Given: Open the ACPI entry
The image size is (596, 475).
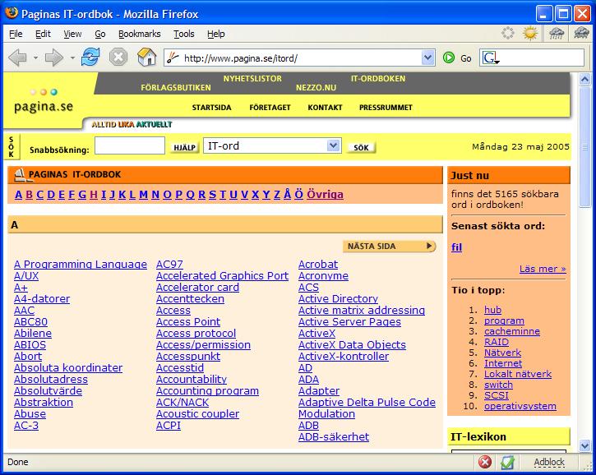Looking at the screenshot, I should pyautogui.click(x=169, y=426).
